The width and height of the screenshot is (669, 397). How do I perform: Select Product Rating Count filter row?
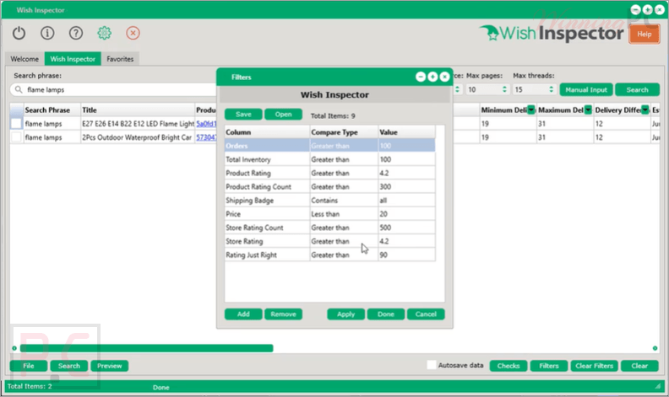(329, 186)
